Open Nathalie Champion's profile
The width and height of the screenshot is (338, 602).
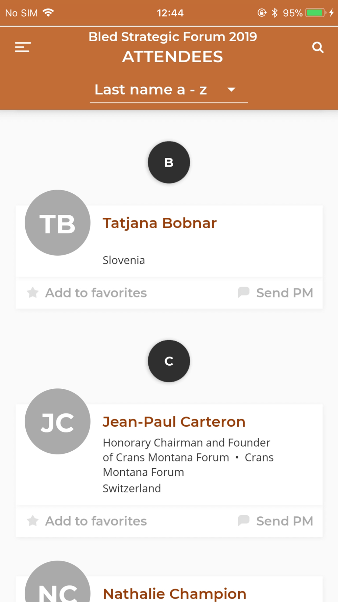coord(174,594)
